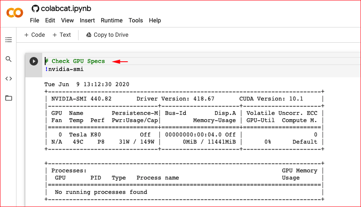
Task: Click the 'Processes:' heading
Action: pos(69,171)
